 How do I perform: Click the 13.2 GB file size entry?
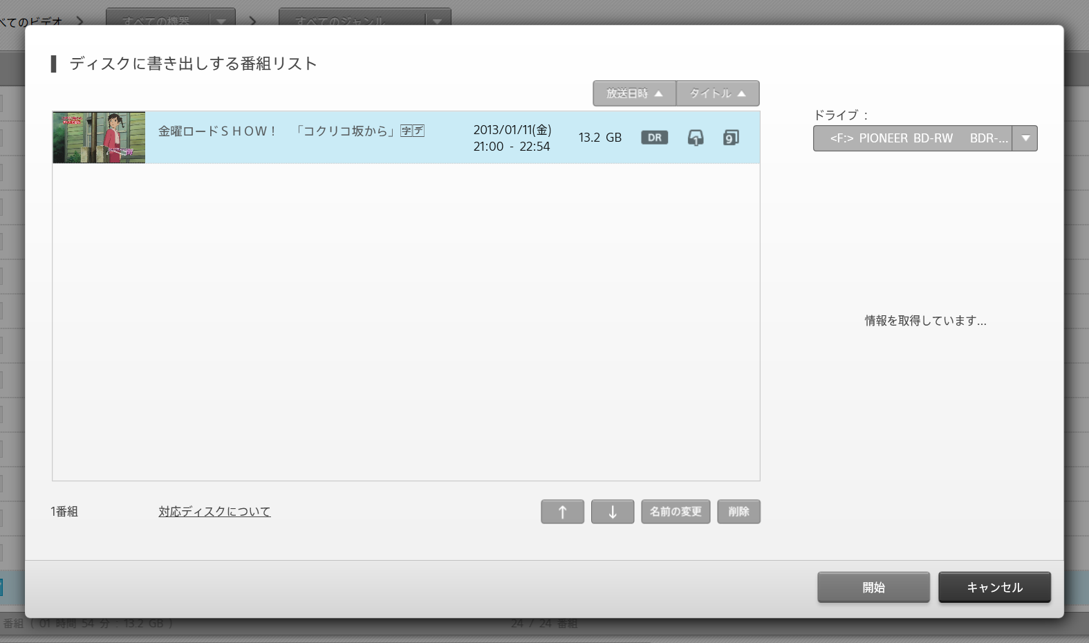(599, 138)
